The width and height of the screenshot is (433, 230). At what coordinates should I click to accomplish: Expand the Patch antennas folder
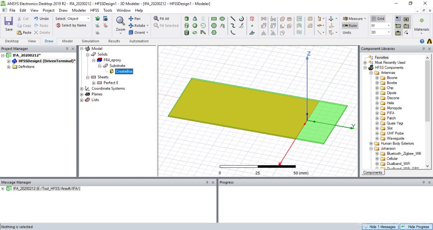click(x=377, y=118)
